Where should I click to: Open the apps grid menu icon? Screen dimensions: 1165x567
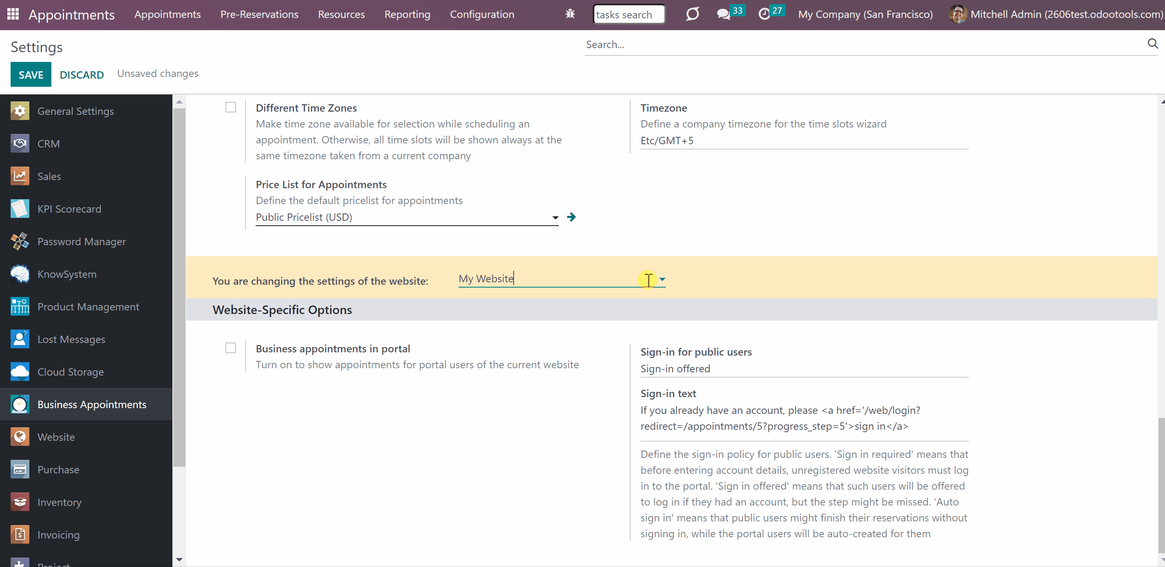tap(13, 14)
